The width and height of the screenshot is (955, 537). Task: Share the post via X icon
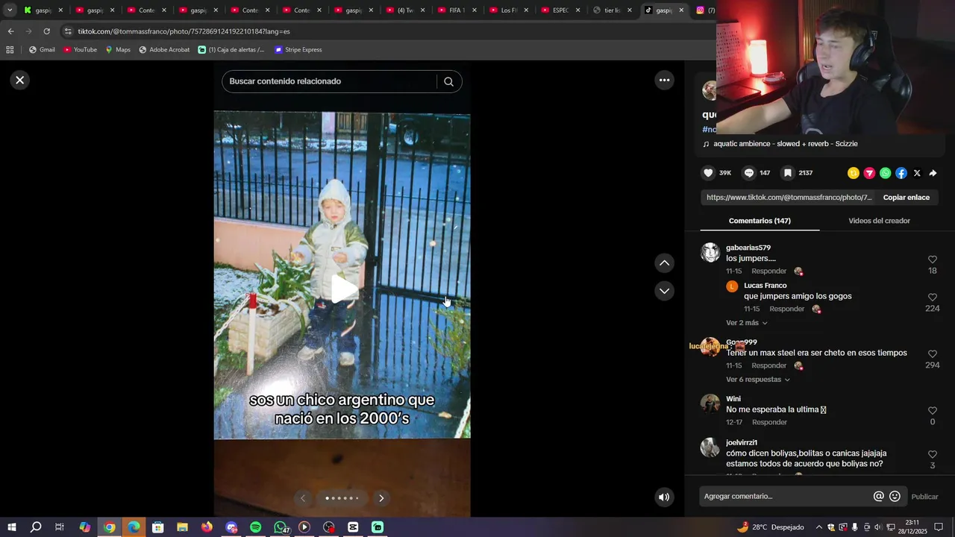[x=917, y=173]
